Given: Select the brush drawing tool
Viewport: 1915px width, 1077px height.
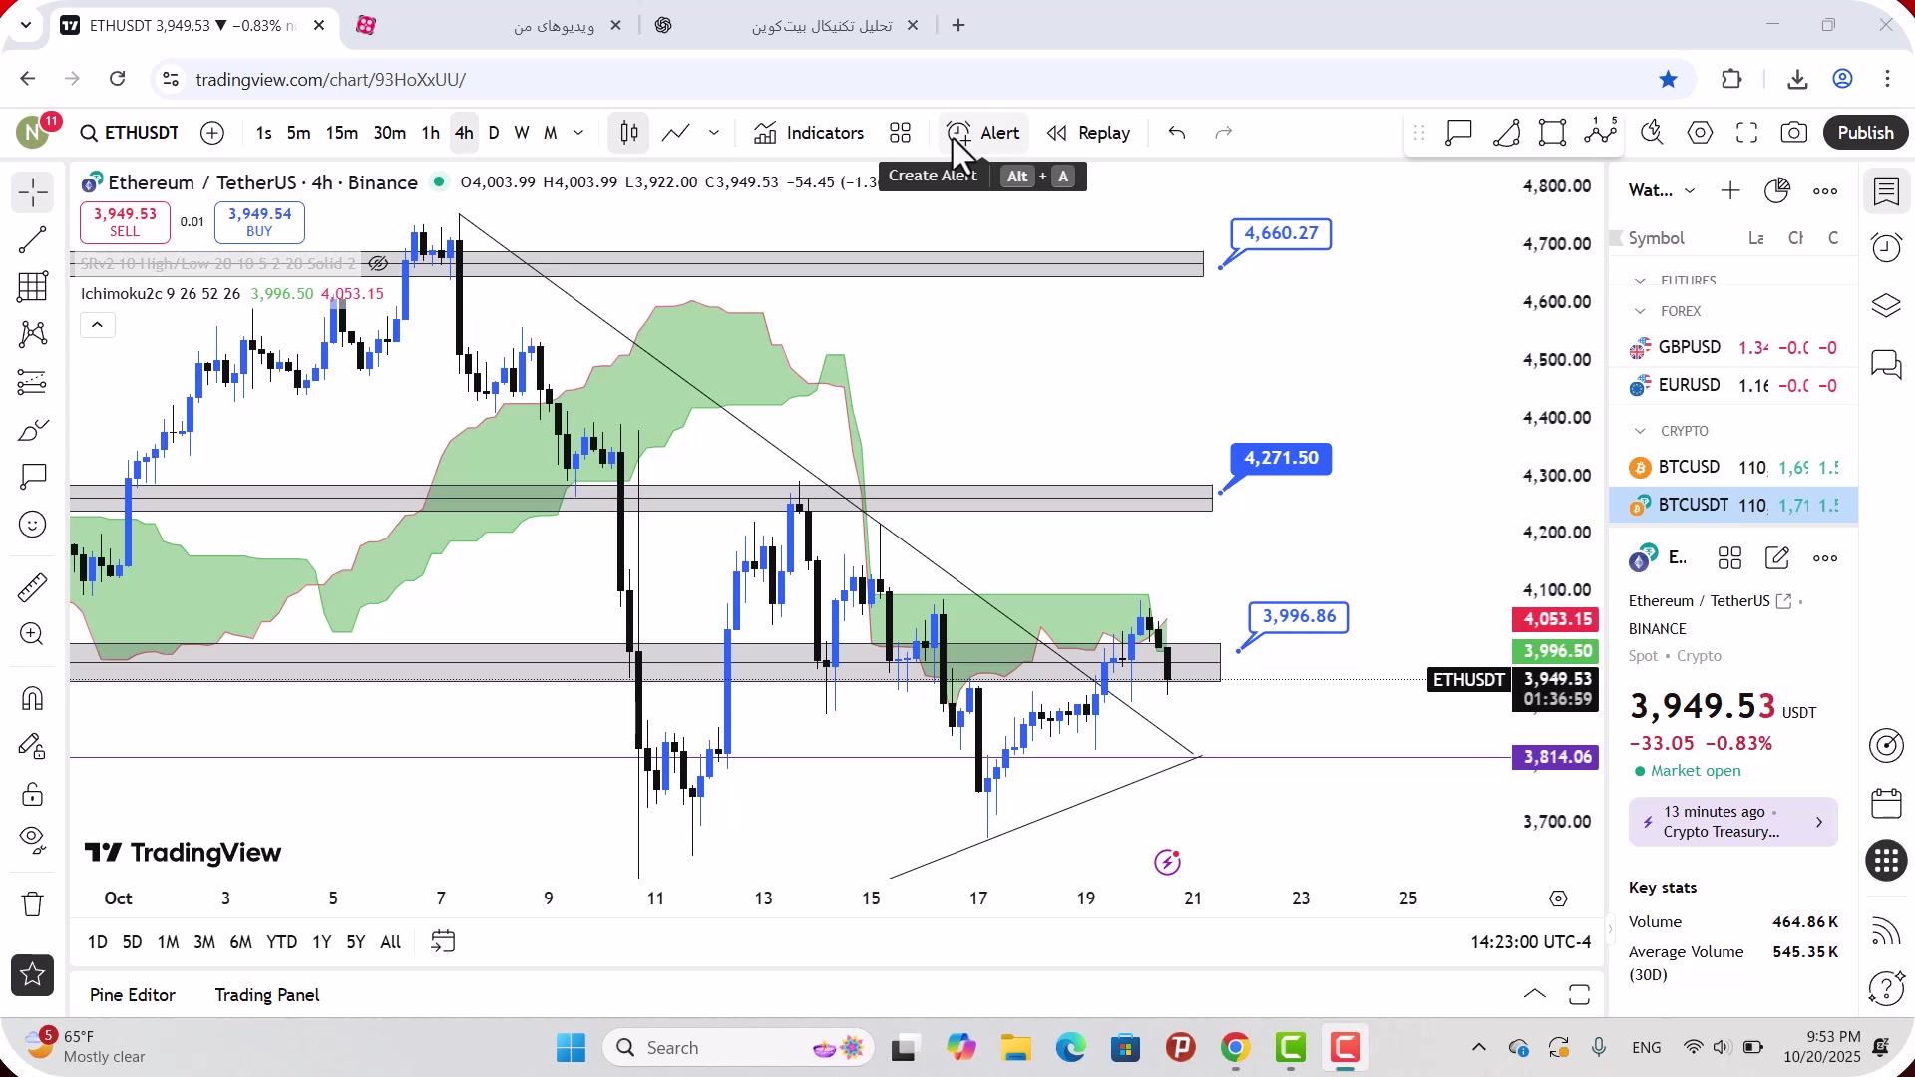Looking at the screenshot, I should coord(33,430).
